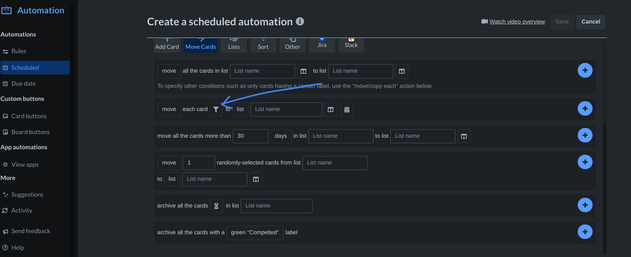Open Rules in the sidebar
631x257 pixels.
tap(35, 51)
